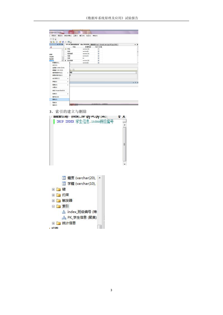Choose 选择前 1000 行 from context menu
The width and height of the screenshot is (223, 315).
(x=59, y=68)
